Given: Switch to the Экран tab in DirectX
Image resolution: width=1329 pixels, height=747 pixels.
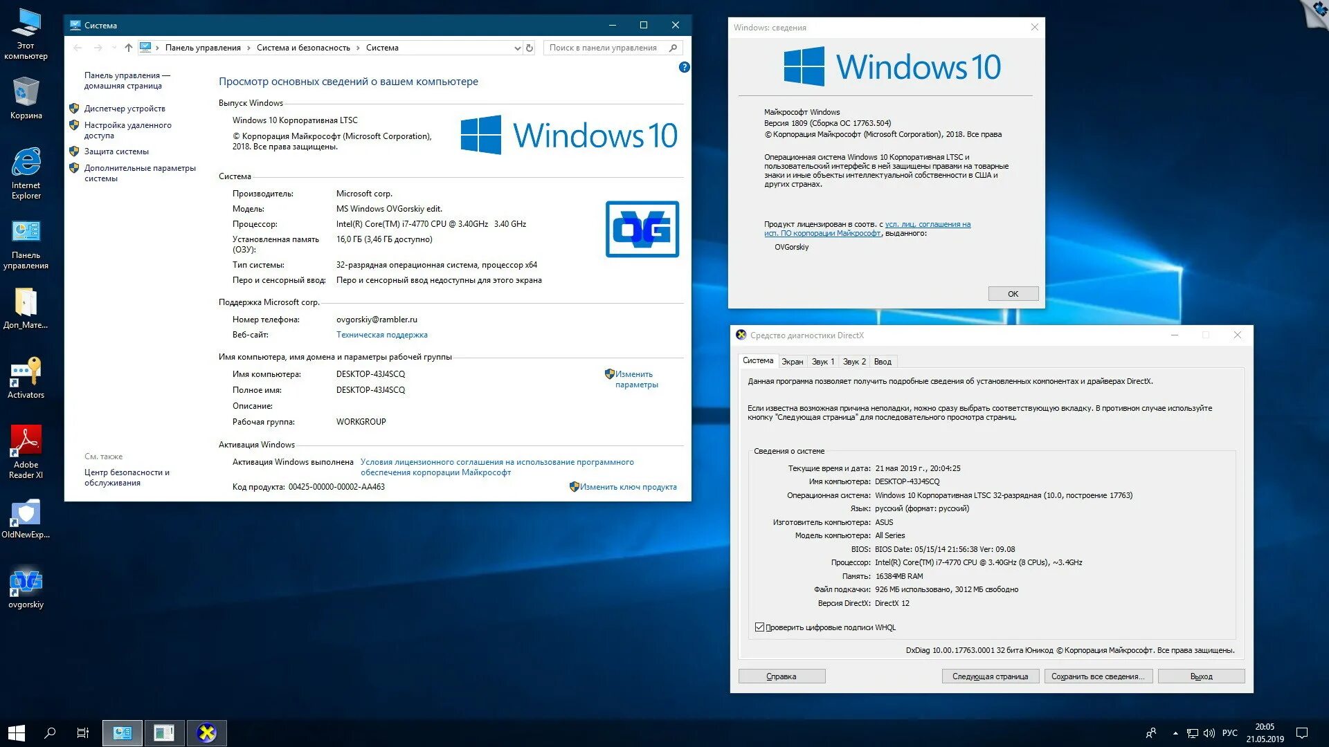Looking at the screenshot, I should [792, 362].
